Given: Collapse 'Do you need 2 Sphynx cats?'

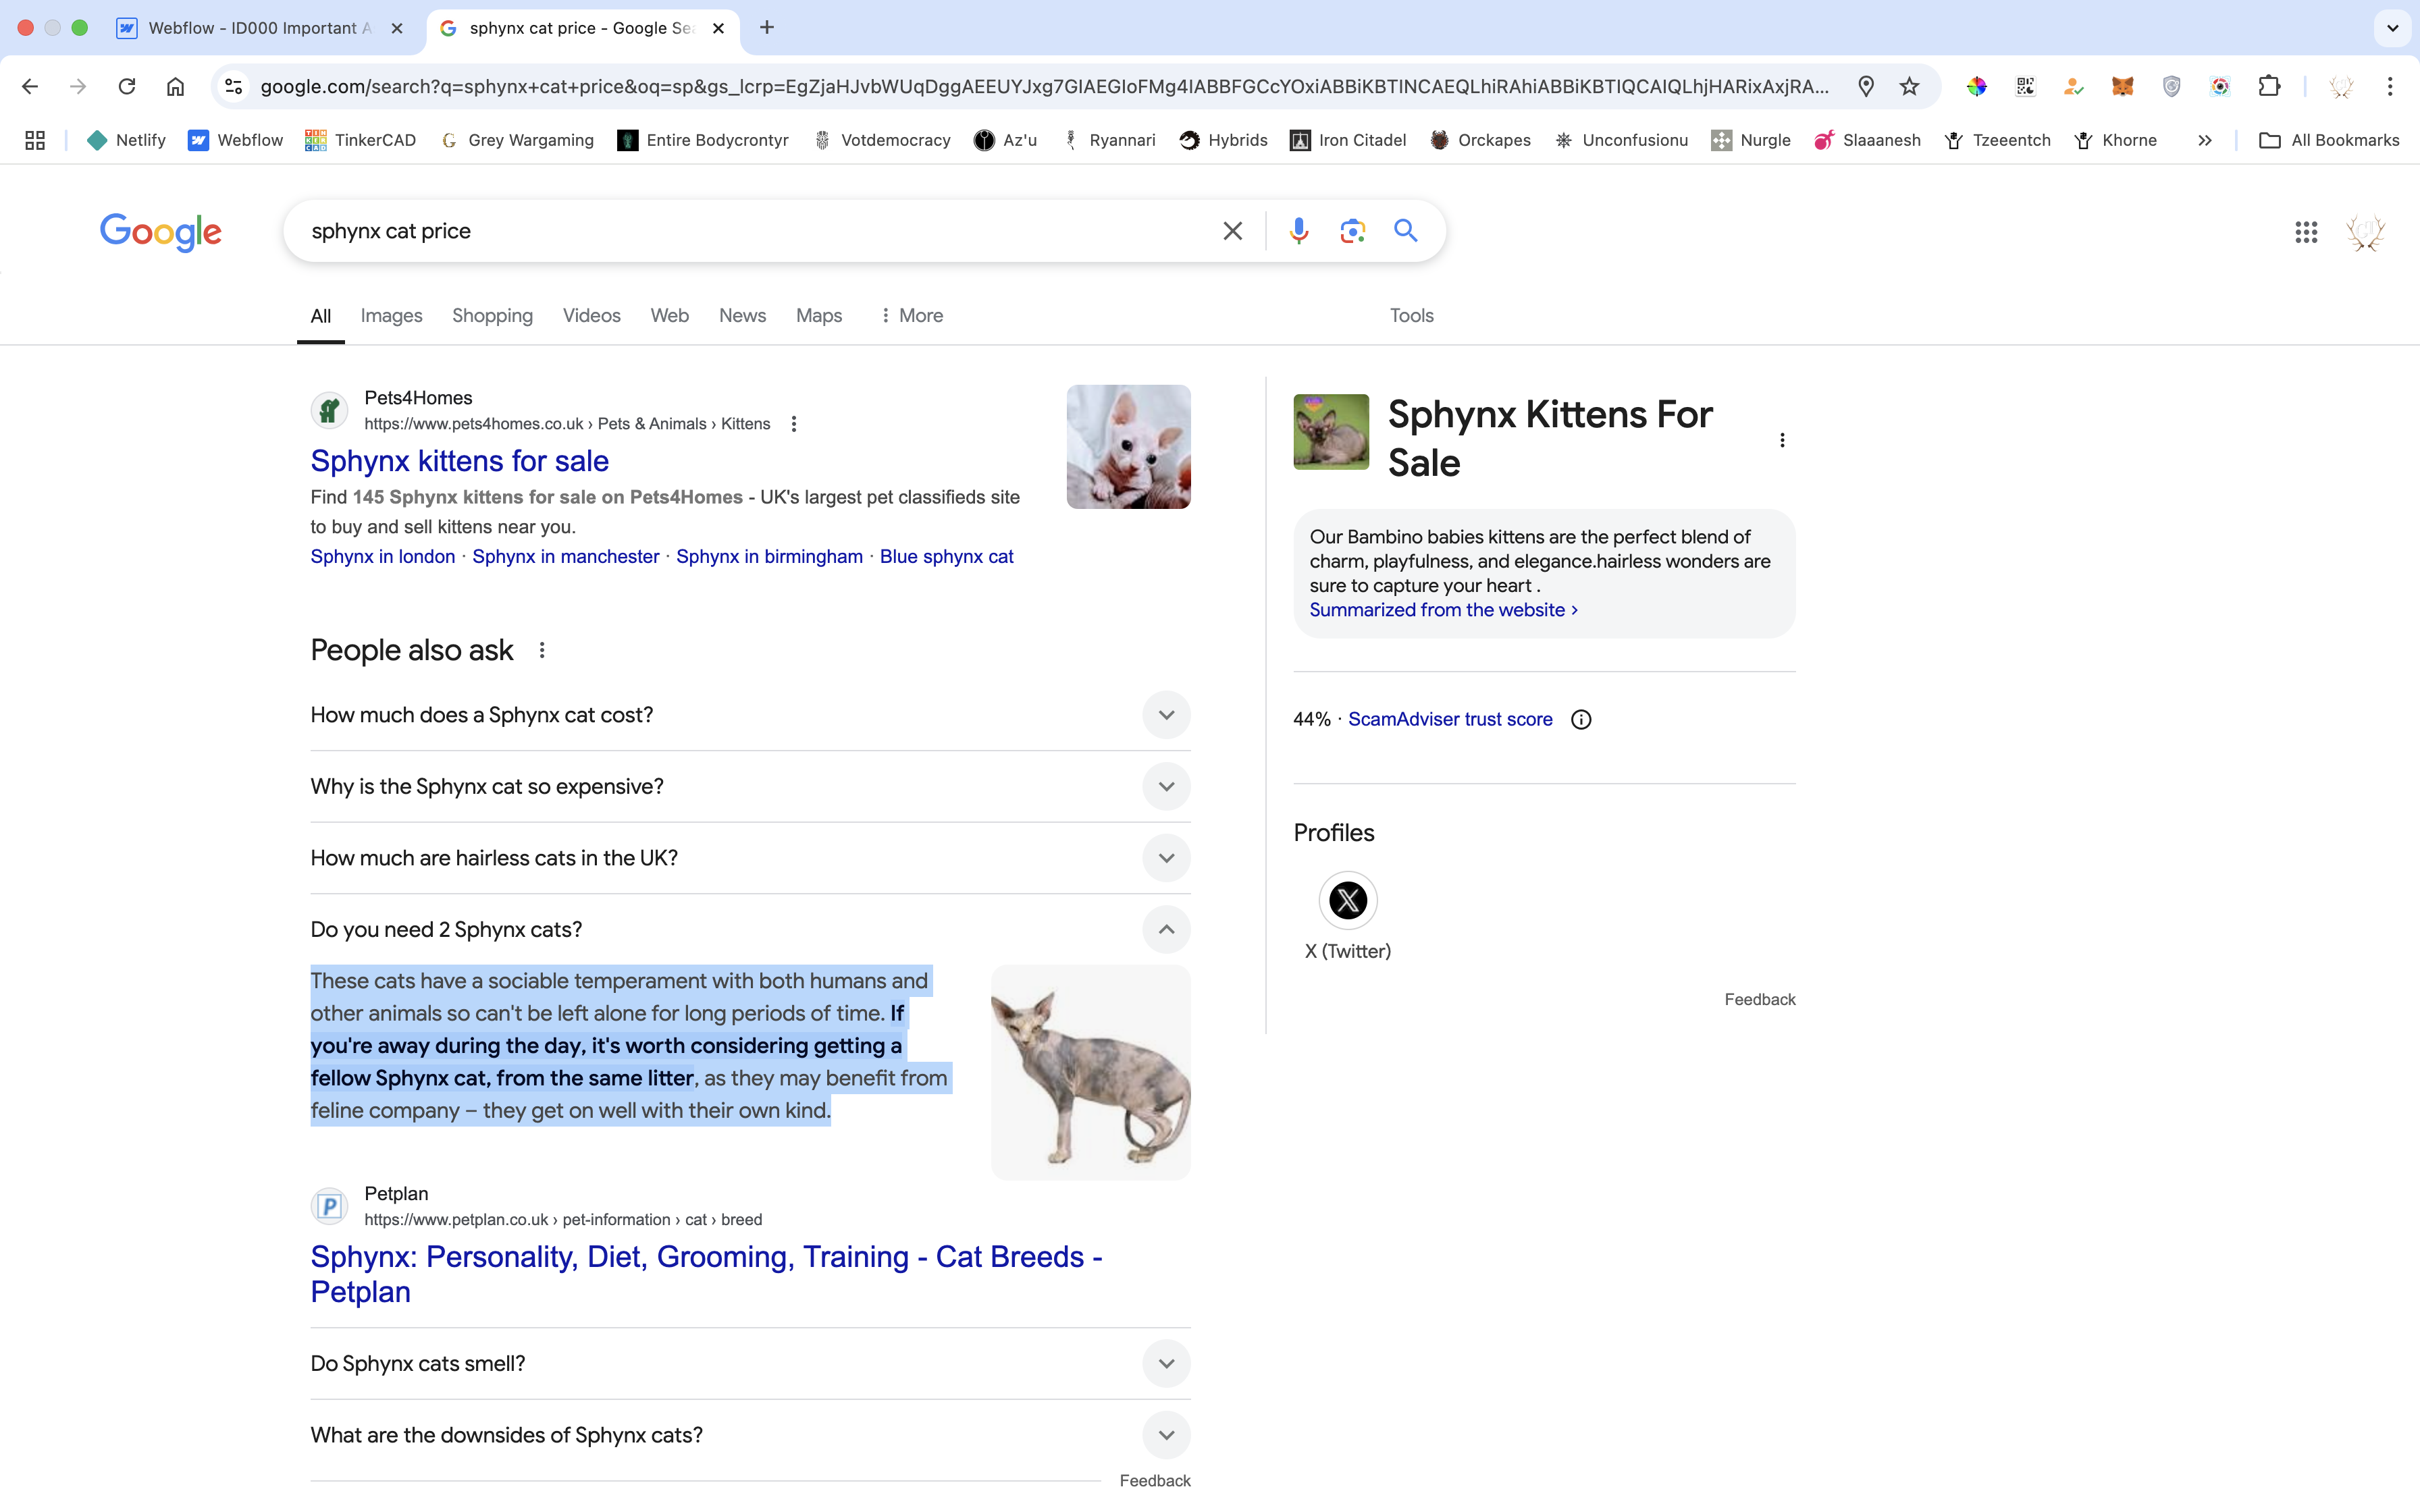Looking at the screenshot, I should pyautogui.click(x=1165, y=930).
